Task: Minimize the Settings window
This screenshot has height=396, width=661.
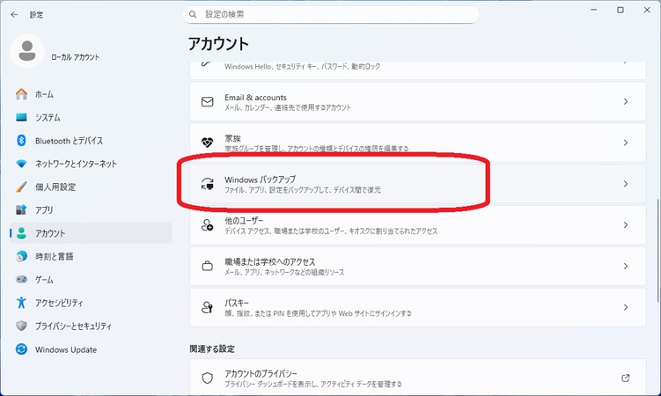Action: click(594, 10)
